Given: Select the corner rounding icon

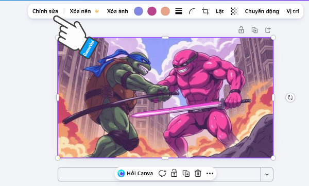Looking at the screenshot, I should click(x=192, y=11).
